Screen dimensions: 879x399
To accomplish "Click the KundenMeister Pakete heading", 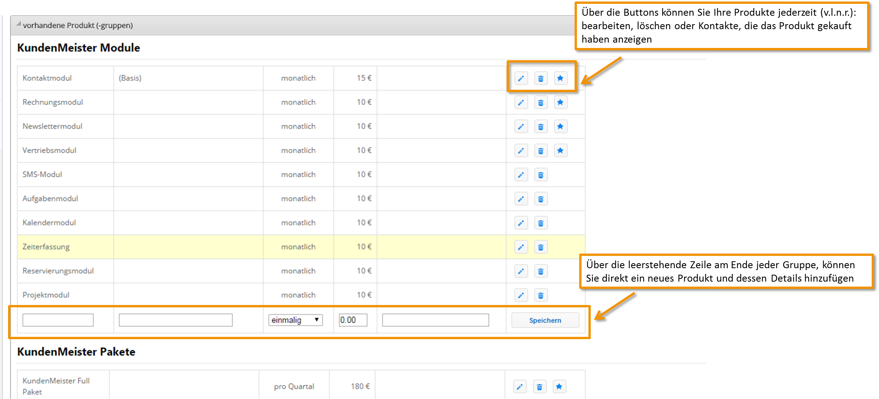I will click(x=76, y=351).
